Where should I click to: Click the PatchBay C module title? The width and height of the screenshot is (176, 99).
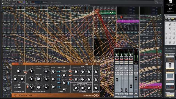point(144,21)
